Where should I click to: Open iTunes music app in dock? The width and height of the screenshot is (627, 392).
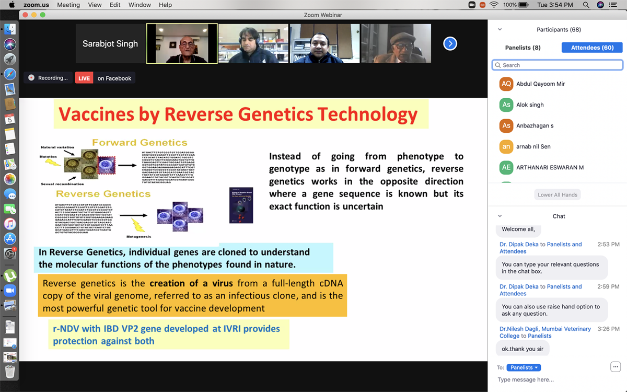(x=10, y=224)
